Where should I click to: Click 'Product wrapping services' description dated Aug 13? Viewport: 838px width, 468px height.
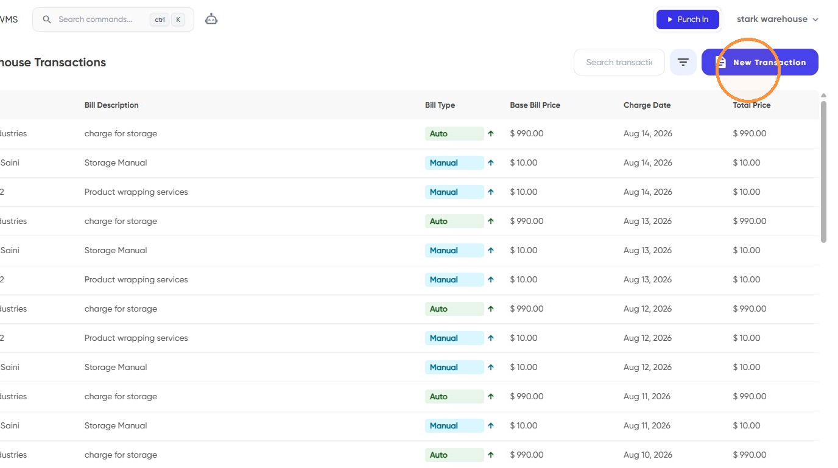coord(136,279)
